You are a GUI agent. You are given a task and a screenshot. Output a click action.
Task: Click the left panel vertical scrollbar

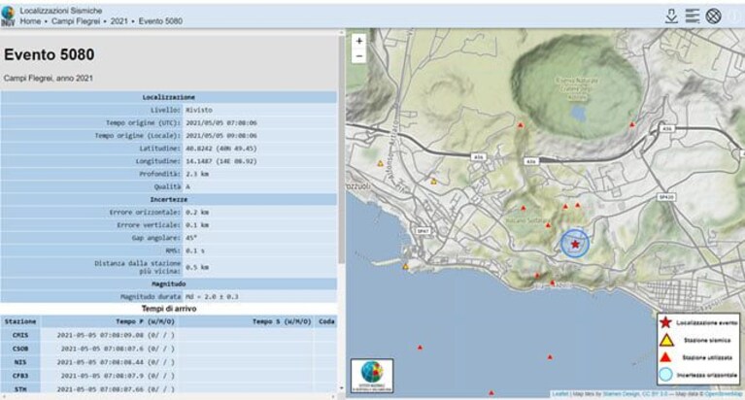[x=341, y=150]
